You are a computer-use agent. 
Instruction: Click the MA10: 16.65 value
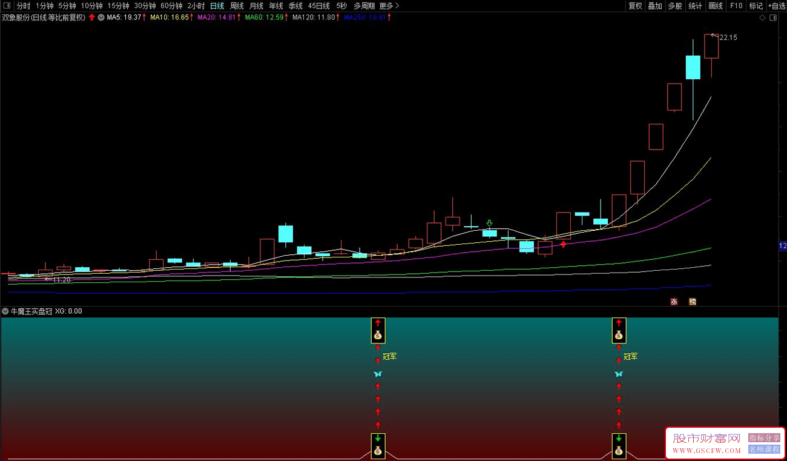[x=170, y=18]
